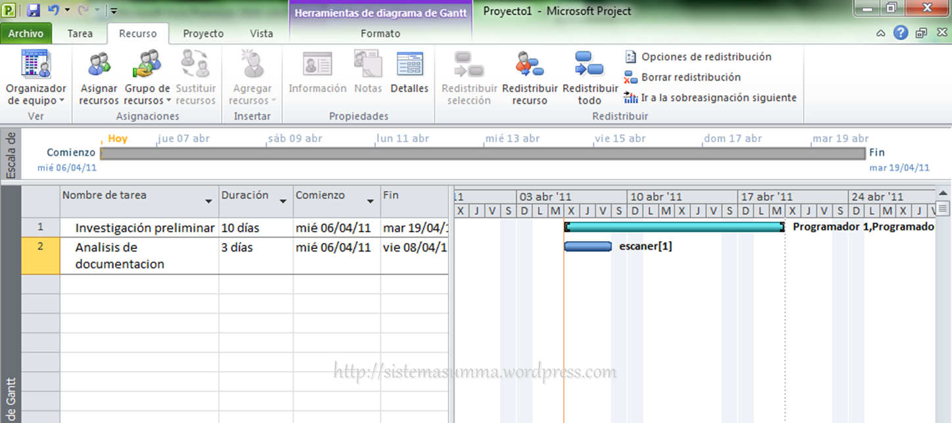This screenshot has width=952, height=423.
Task: Click the gray timeline bar
Action: [482, 153]
